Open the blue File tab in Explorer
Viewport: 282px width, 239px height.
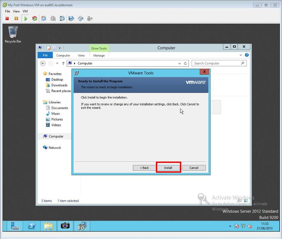click(x=45, y=55)
